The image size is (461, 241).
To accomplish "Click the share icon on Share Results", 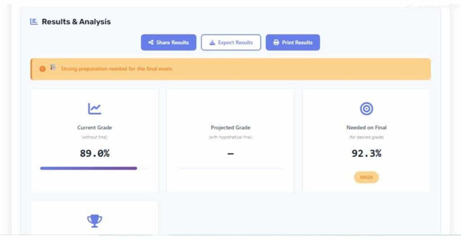I will (x=151, y=43).
